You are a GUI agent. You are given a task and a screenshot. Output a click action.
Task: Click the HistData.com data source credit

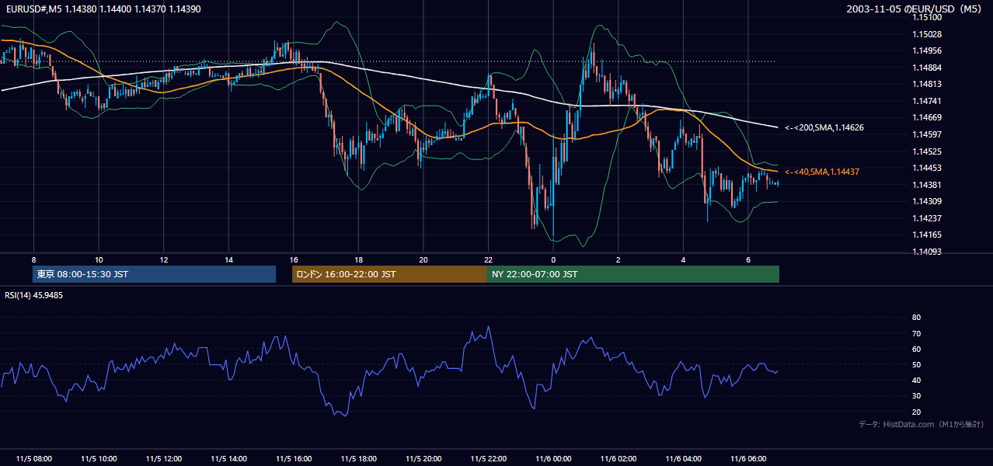(x=922, y=424)
